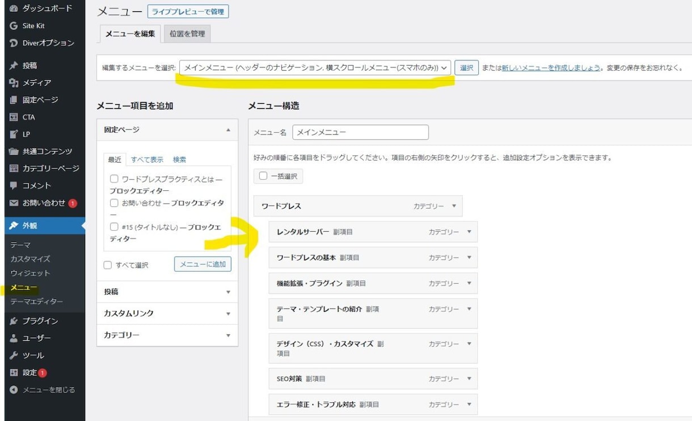Expand the ワードプレスの基本 item arrow
Screen dimensions: 692x421
click(x=469, y=258)
